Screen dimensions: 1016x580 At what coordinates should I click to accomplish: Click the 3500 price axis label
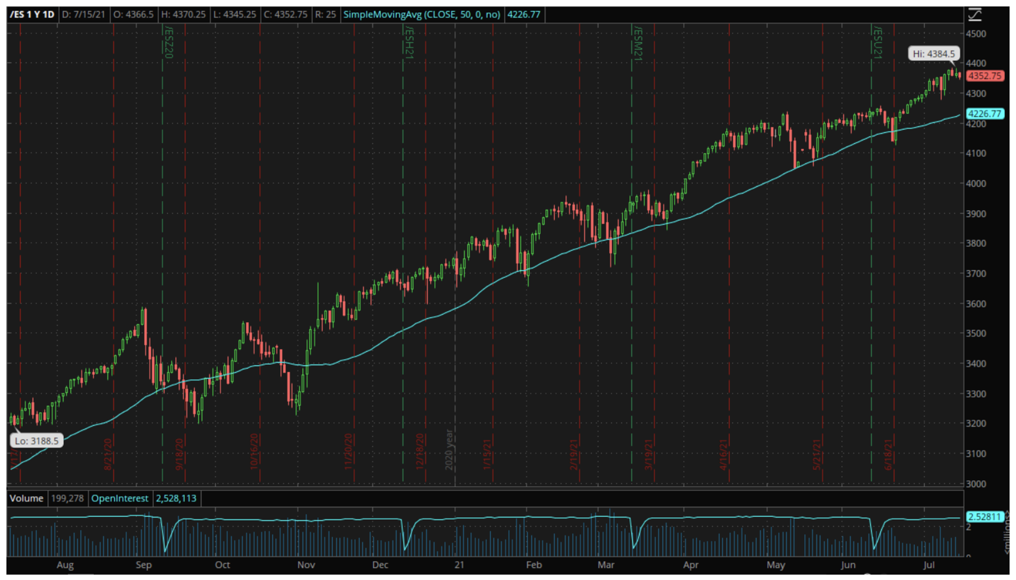point(976,333)
